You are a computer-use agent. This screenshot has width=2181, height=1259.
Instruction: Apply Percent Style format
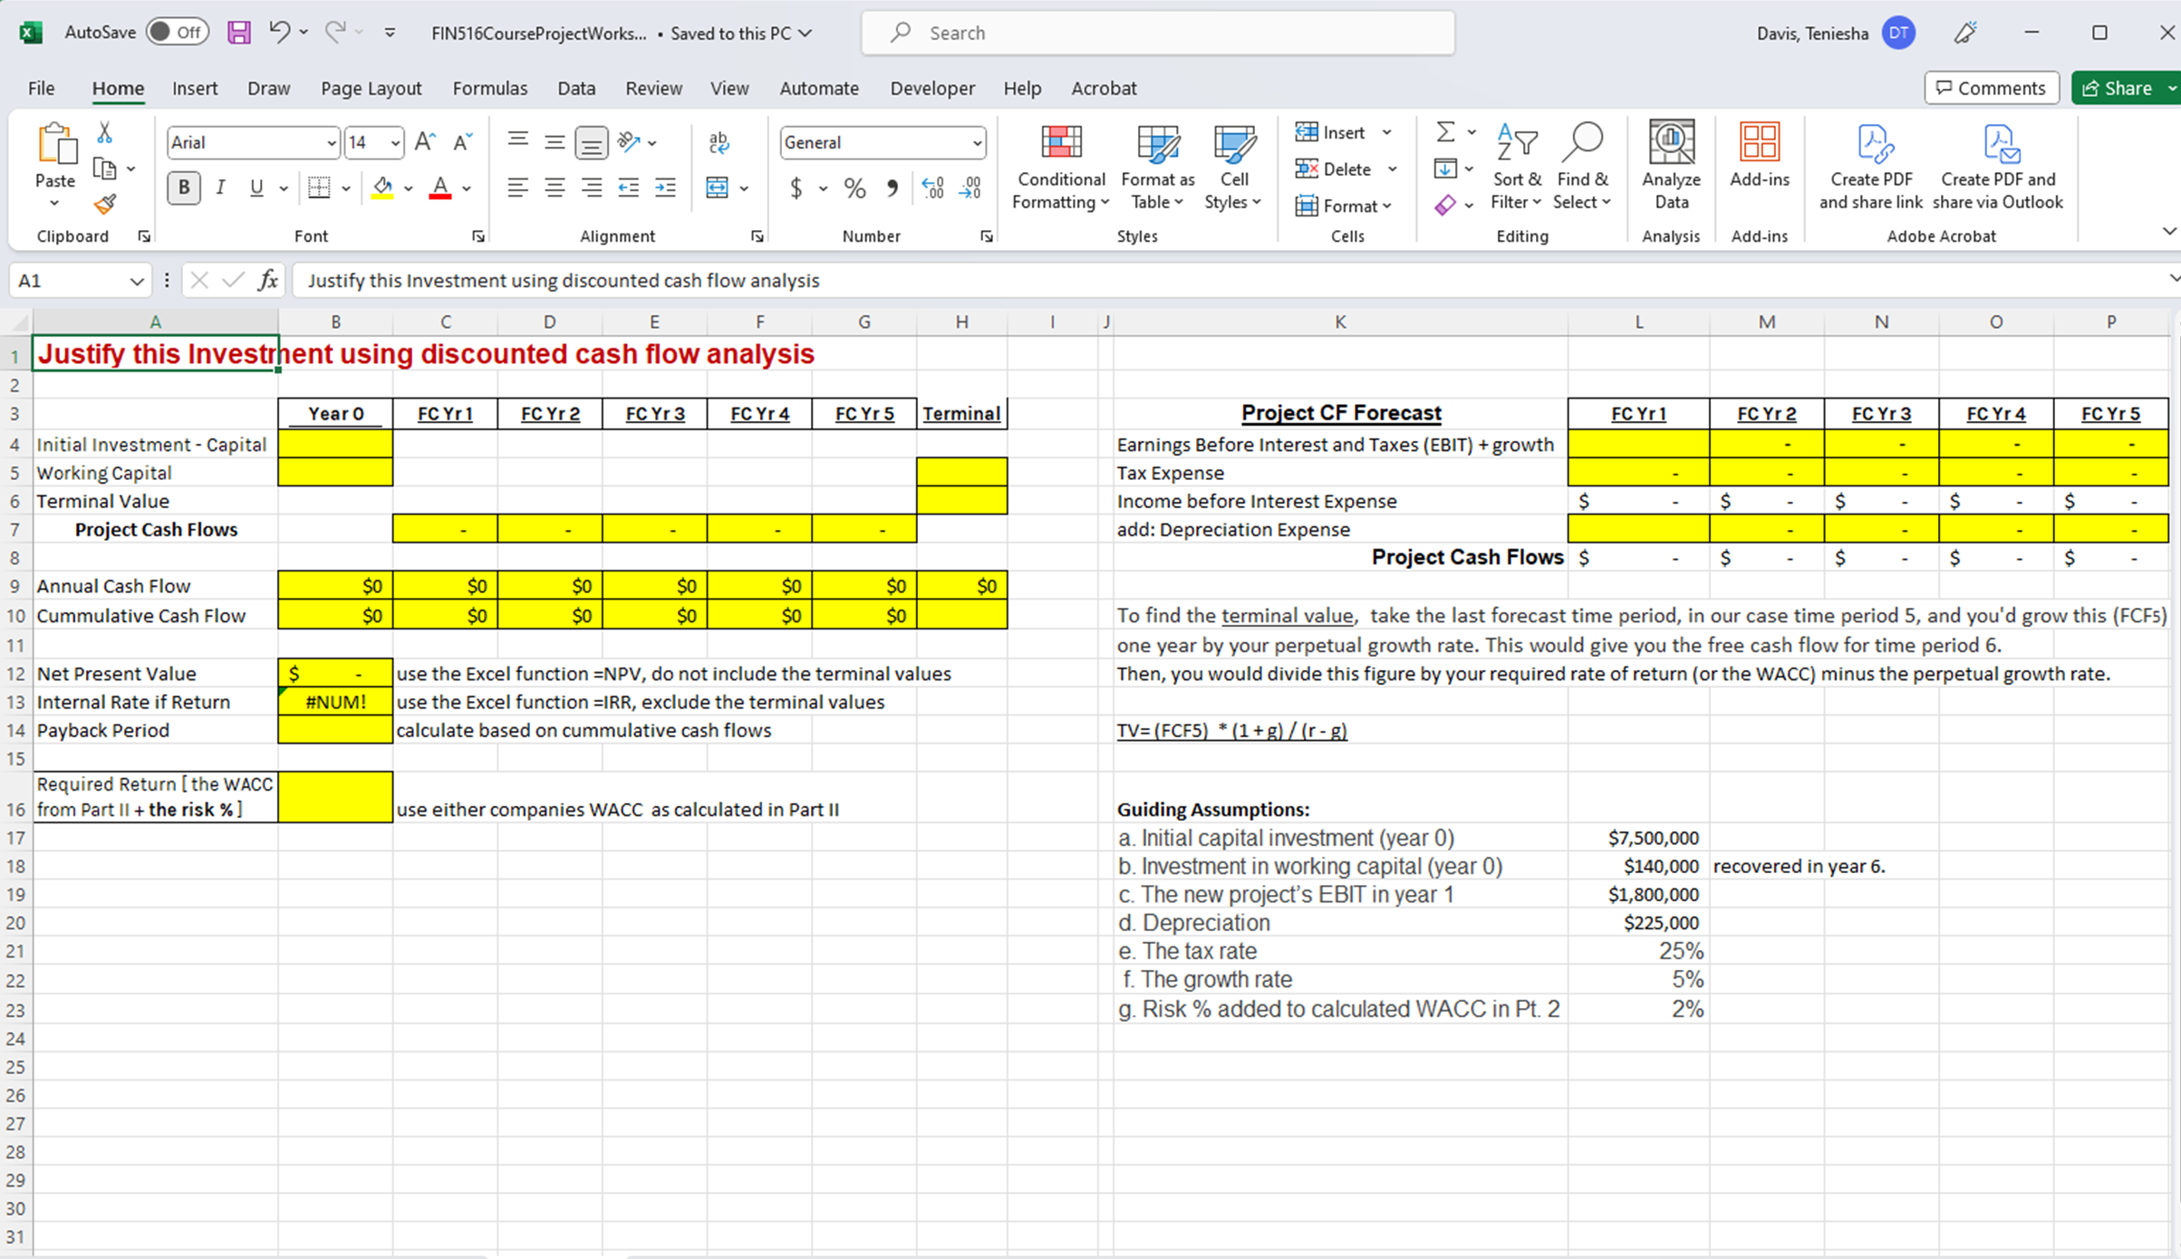[x=854, y=187]
